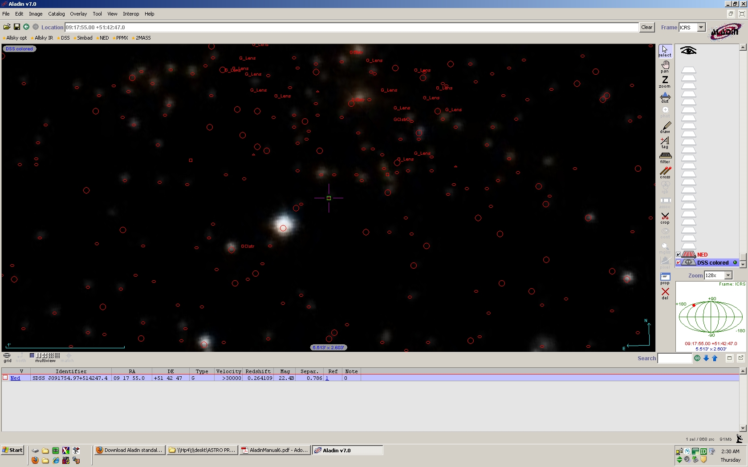
Task: Launch the cross match tool
Action: (665, 173)
